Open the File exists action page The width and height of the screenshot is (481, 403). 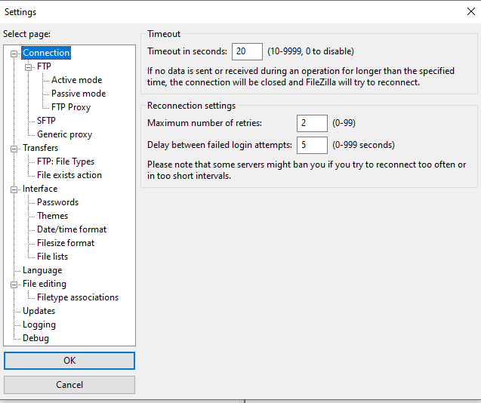[69, 175]
